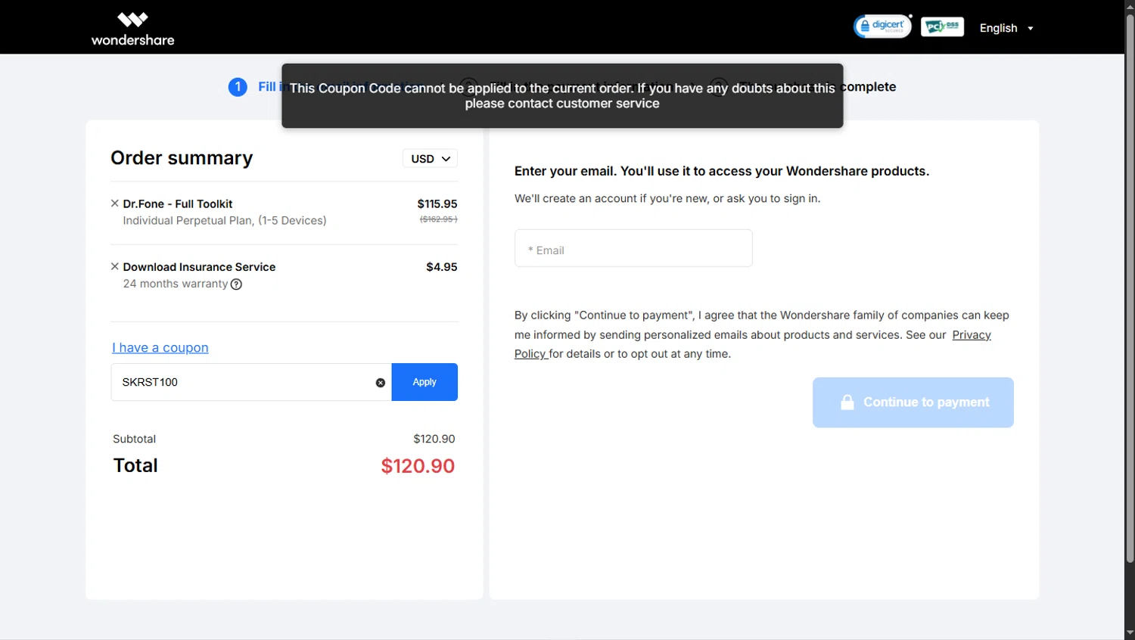Click the page vertical scrollbar
The width and height of the screenshot is (1135, 640).
[x=1130, y=287]
